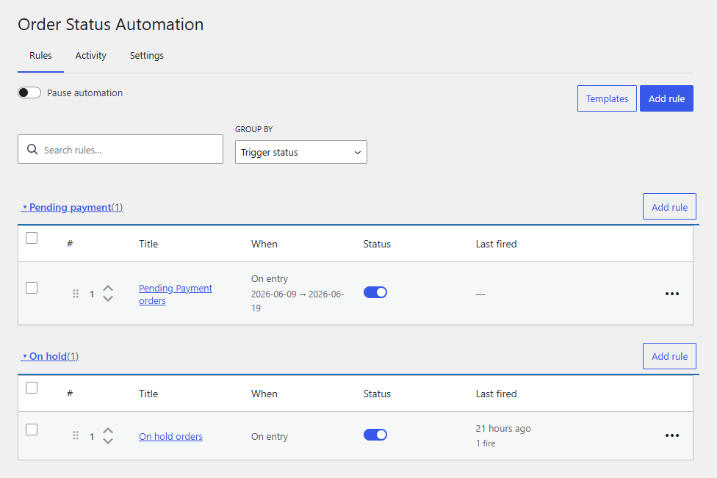Collapse the On hold group
The height and width of the screenshot is (478, 717).
(x=50, y=356)
